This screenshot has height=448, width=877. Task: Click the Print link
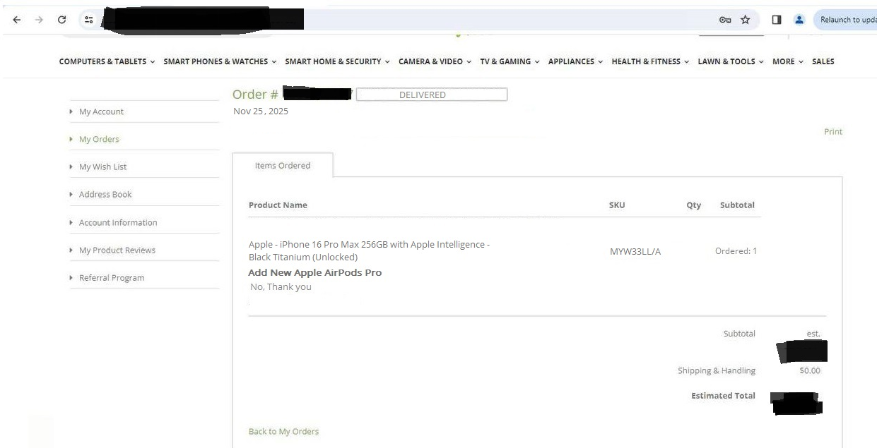832,132
